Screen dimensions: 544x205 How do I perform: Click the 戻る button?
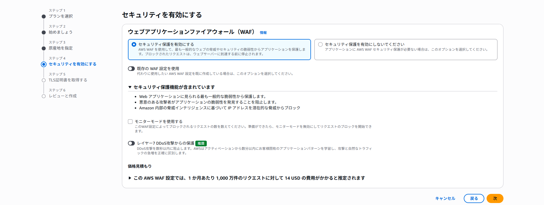pyautogui.click(x=474, y=198)
